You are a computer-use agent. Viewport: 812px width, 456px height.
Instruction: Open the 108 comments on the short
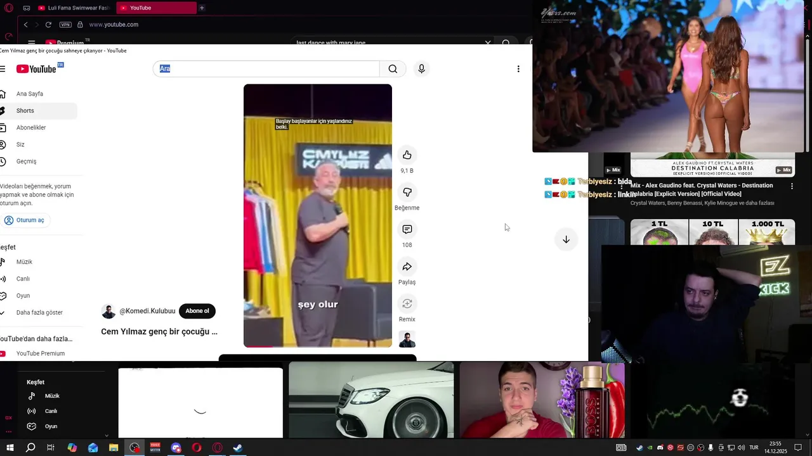tap(407, 229)
